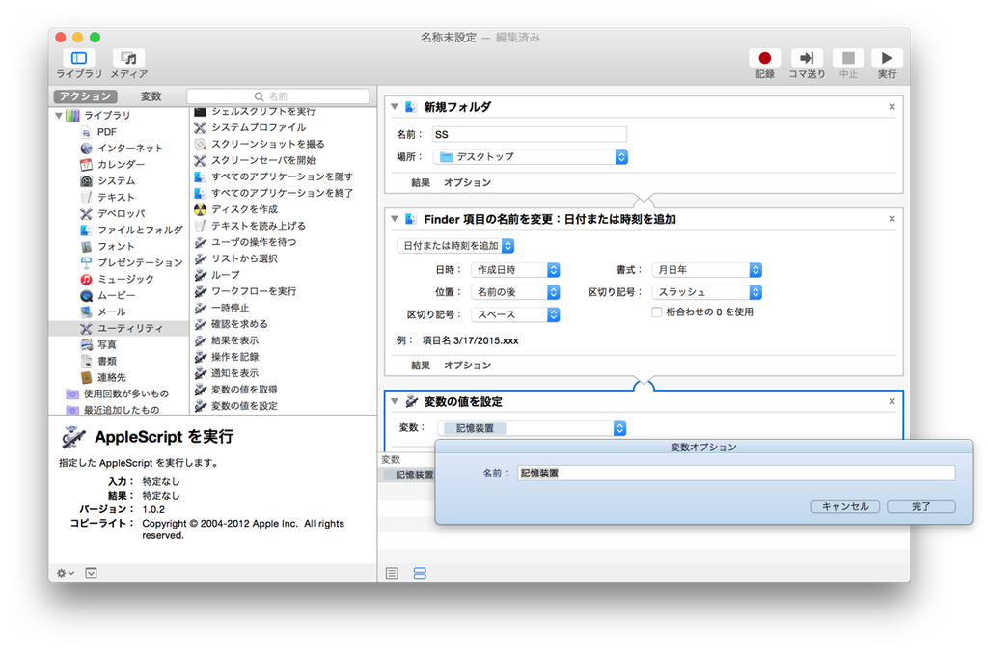Select the スクリーンセーバを開始 action
The width and height of the screenshot is (988, 651).
(263, 160)
